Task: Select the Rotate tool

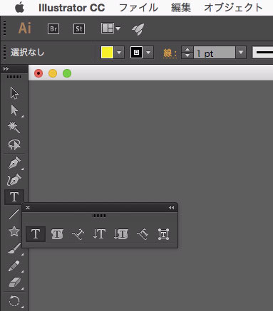Action: click(x=14, y=301)
